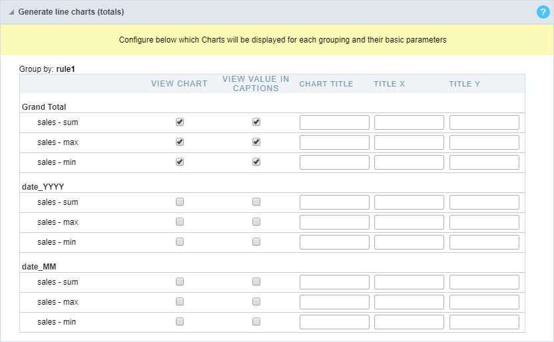Focus Chart Title field for date_YYYY sales - max
This screenshot has height=342, width=554.
[334, 222]
